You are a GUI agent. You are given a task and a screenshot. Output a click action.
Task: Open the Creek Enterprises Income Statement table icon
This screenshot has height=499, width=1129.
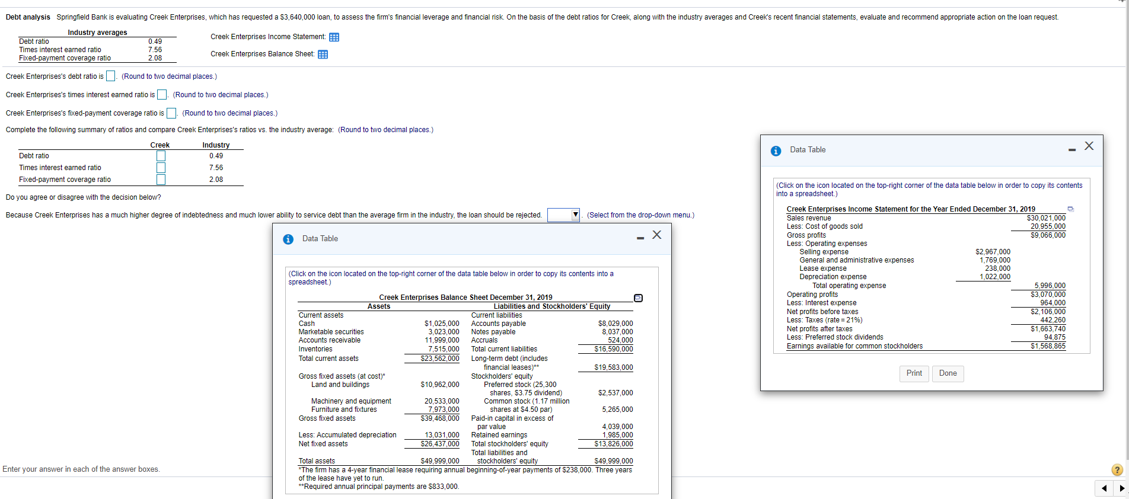pos(334,37)
